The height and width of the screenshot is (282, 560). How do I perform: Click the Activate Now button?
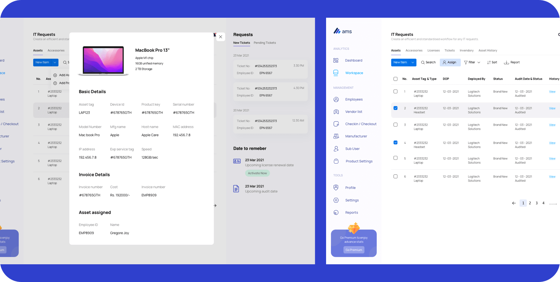point(257,173)
